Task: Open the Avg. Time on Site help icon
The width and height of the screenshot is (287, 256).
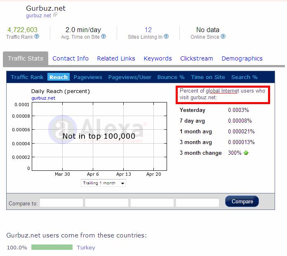Action: 104,37
